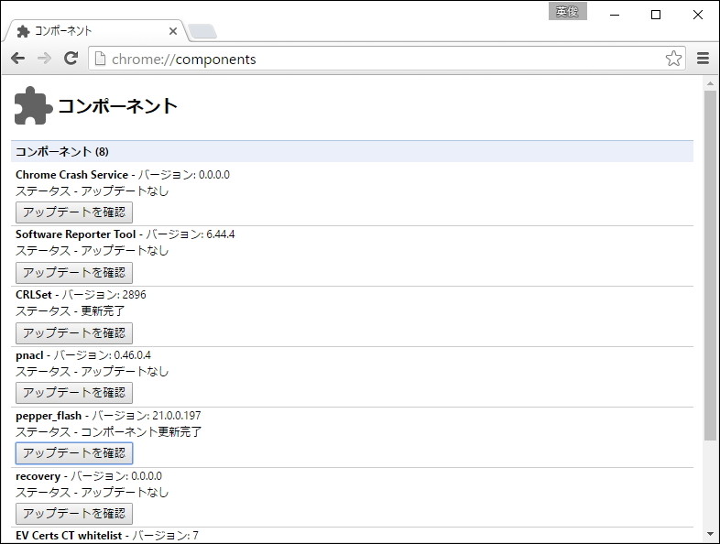Check for update of pepper_flash

click(74, 453)
